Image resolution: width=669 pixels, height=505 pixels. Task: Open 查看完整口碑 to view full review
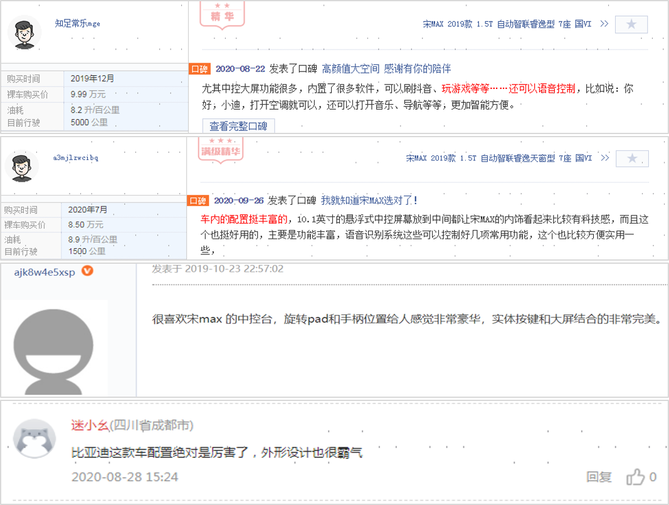pos(238,126)
